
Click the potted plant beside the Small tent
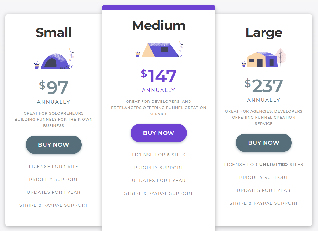click(37, 65)
